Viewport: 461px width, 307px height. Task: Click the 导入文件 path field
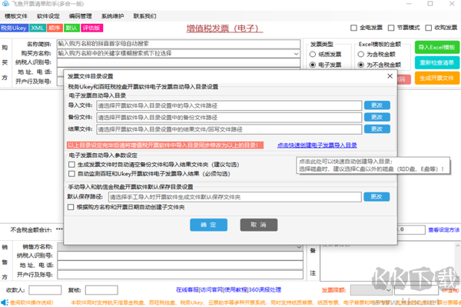tap(229, 105)
